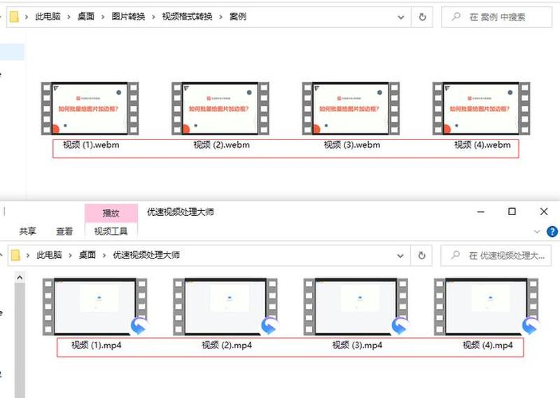The image size is (560, 398).
Task: Expand chevron after 桌面 in lower window
Action: pos(104,255)
